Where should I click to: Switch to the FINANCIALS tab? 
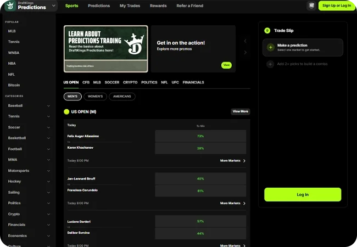pyautogui.click(x=193, y=82)
